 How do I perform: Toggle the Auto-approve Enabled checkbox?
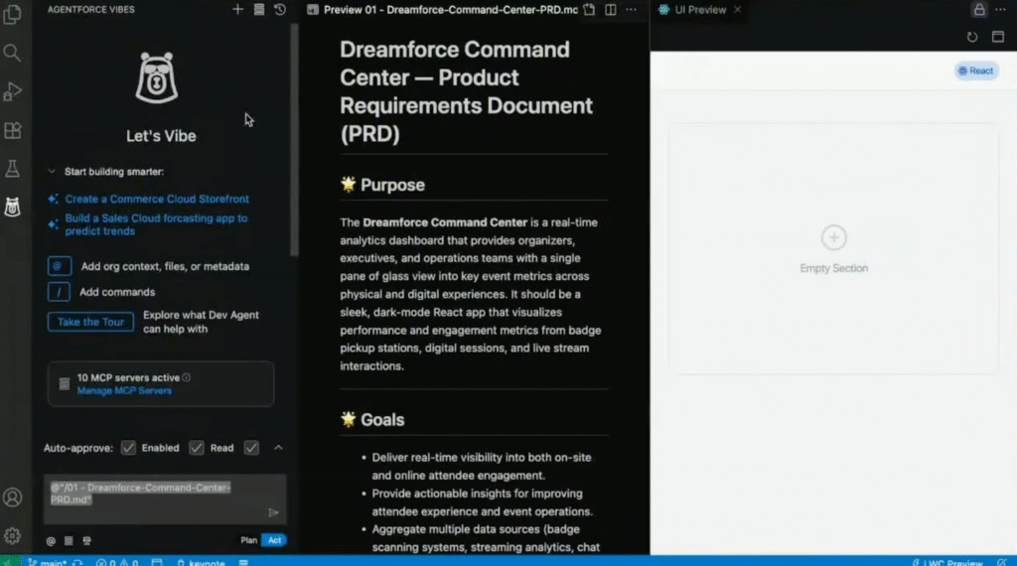128,448
